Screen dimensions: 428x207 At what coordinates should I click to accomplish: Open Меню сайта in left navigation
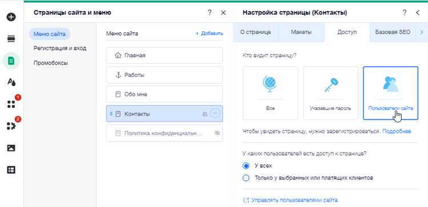coord(50,34)
